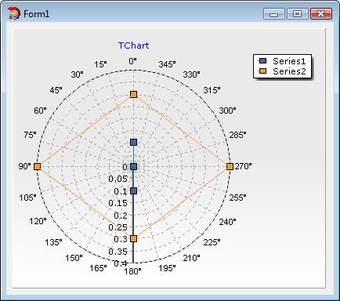
Task: Click the blue Series1 point at 0.1
Action: tap(133, 190)
